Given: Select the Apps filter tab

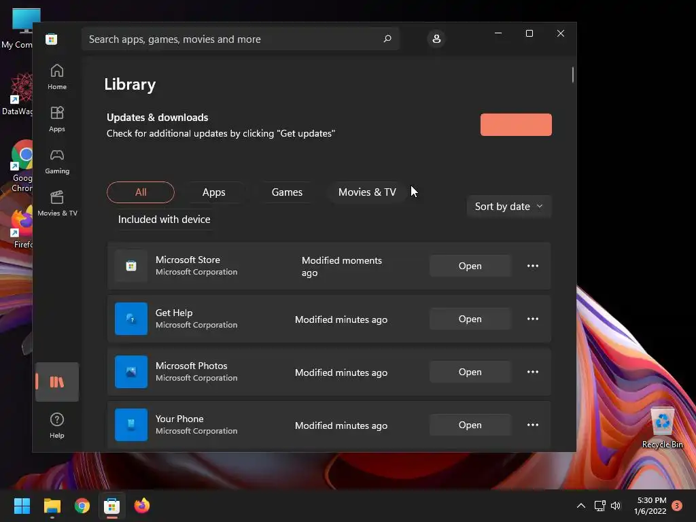Looking at the screenshot, I should tap(214, 192).
